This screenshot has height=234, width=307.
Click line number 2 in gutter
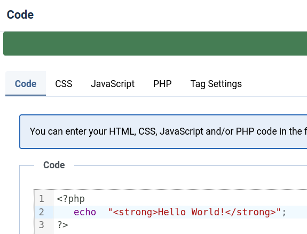click(x=42, y=212)
